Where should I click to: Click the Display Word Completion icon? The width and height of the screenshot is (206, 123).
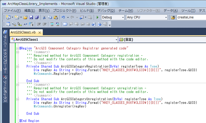coord(25,24)
